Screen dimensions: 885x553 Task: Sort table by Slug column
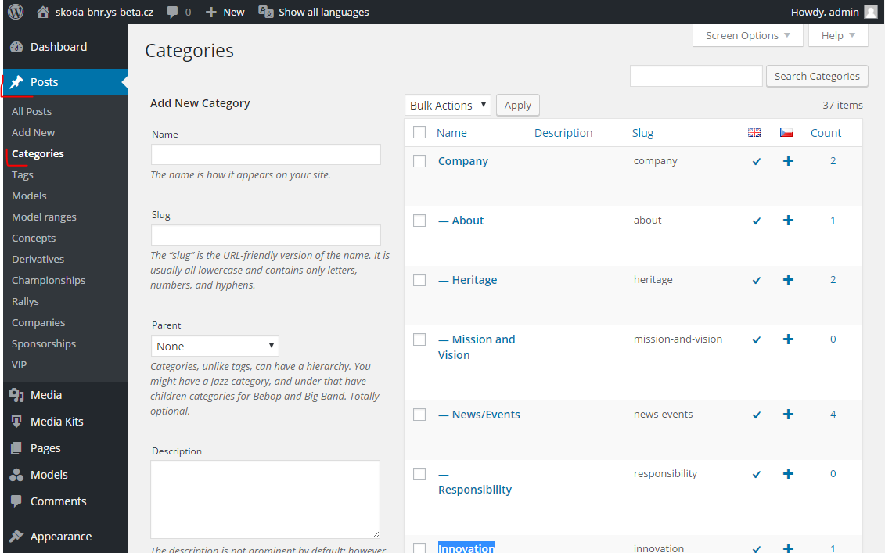click(642, 133)
